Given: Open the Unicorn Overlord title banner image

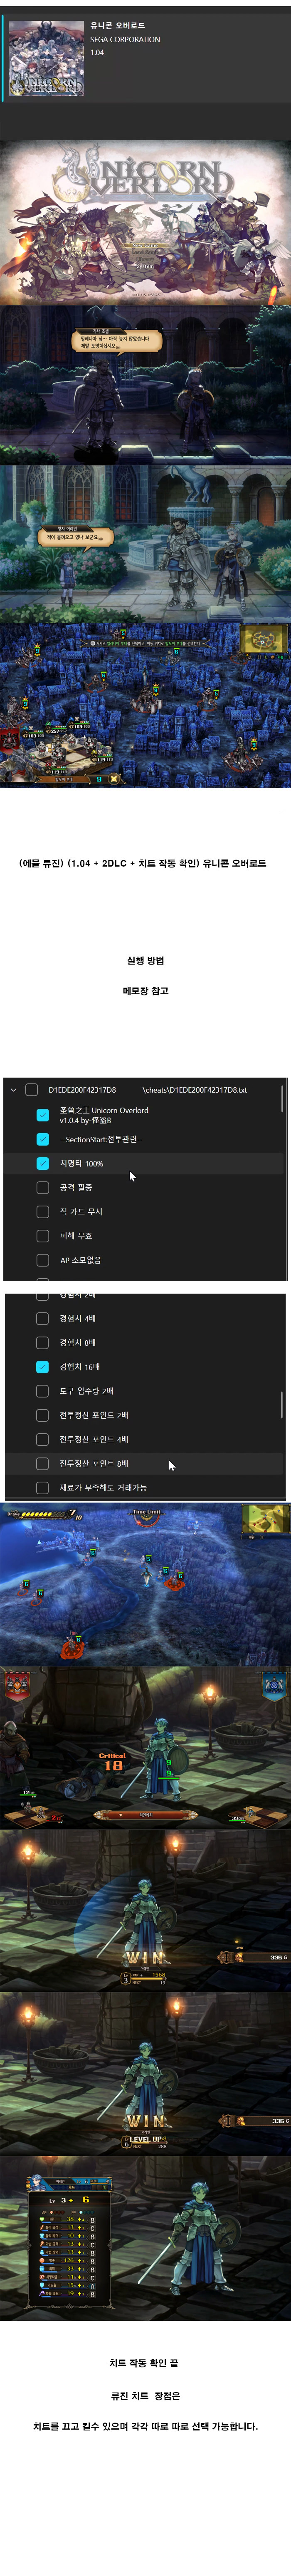Looking at the screenshot, I should pos(145,222).
